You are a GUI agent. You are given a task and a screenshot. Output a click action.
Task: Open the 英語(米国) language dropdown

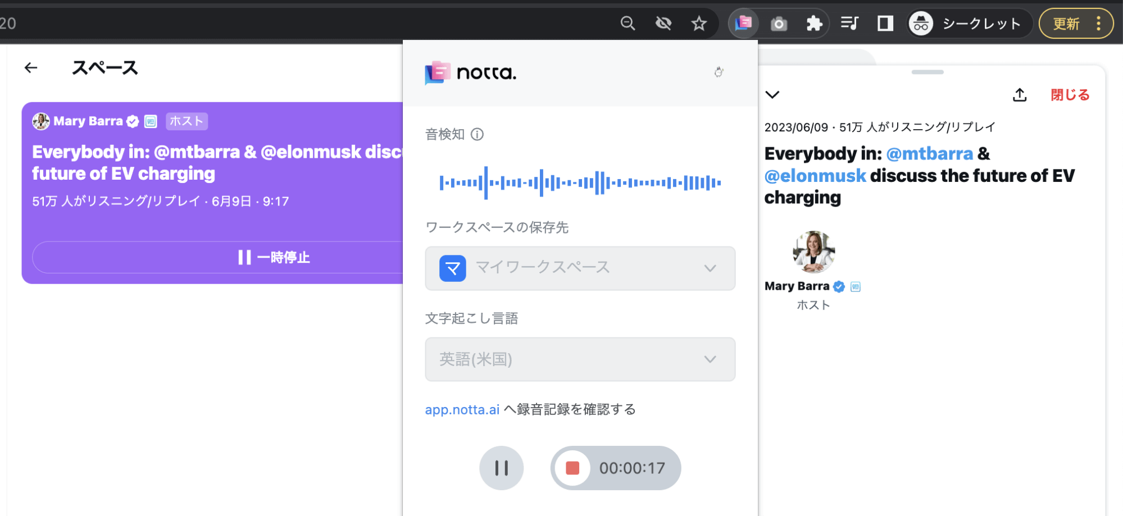[x=580, y=359]
